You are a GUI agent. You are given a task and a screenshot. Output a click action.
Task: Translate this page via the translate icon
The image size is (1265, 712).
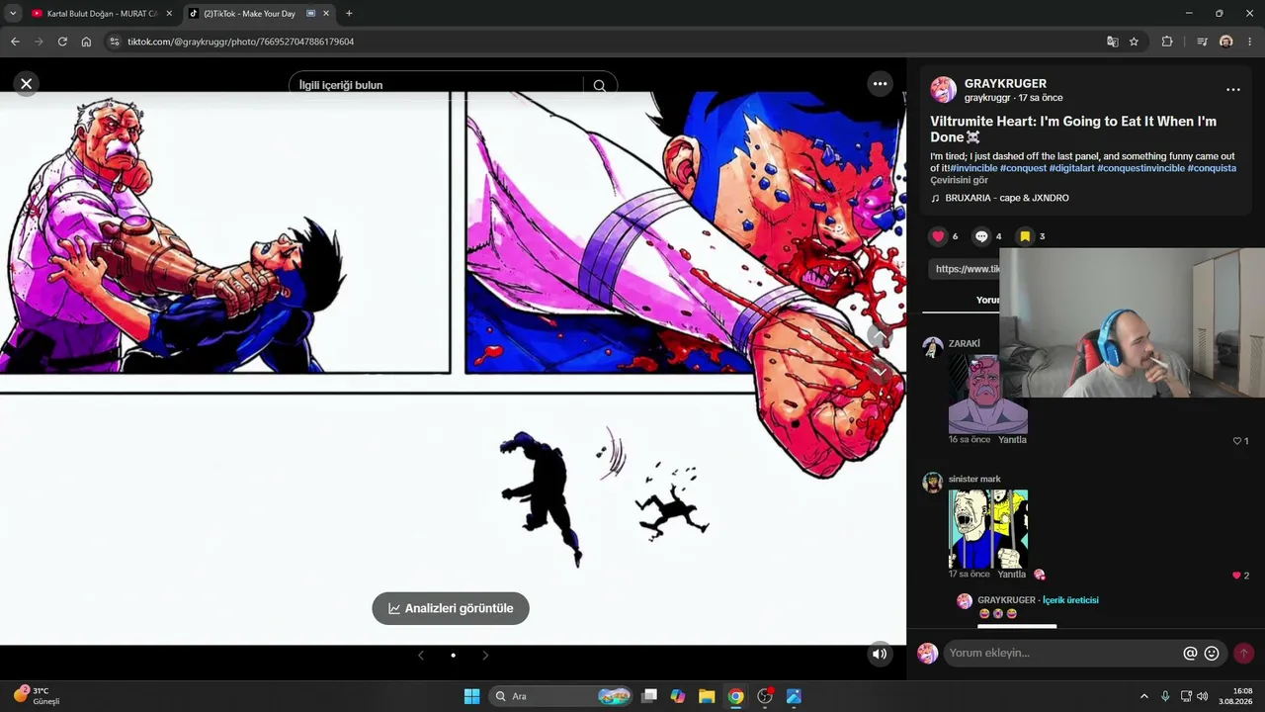1113,42
